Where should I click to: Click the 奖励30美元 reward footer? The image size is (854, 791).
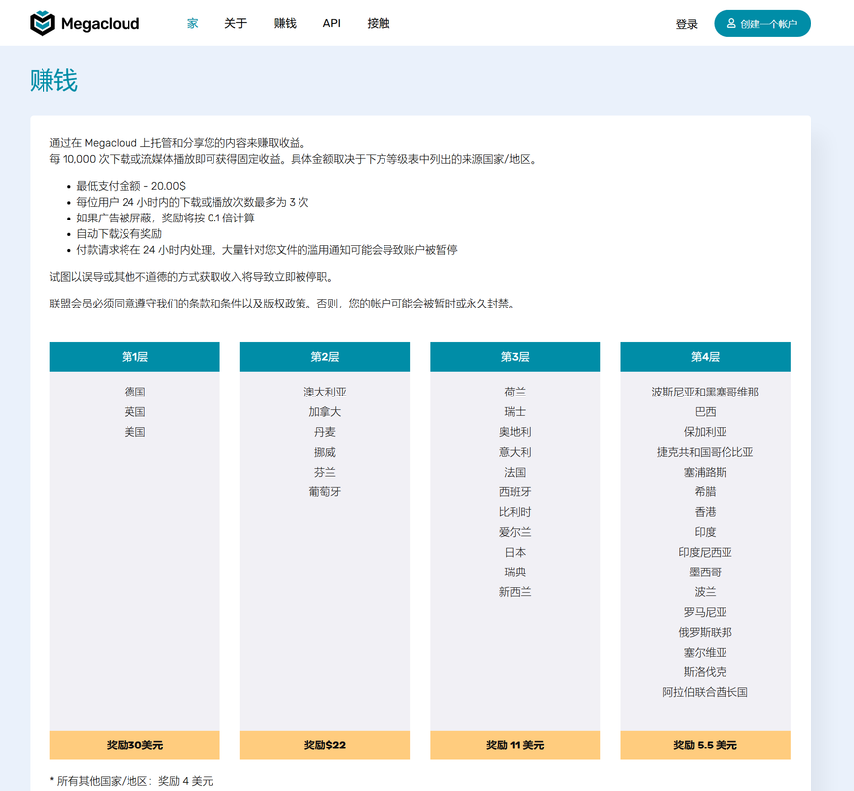135,746
